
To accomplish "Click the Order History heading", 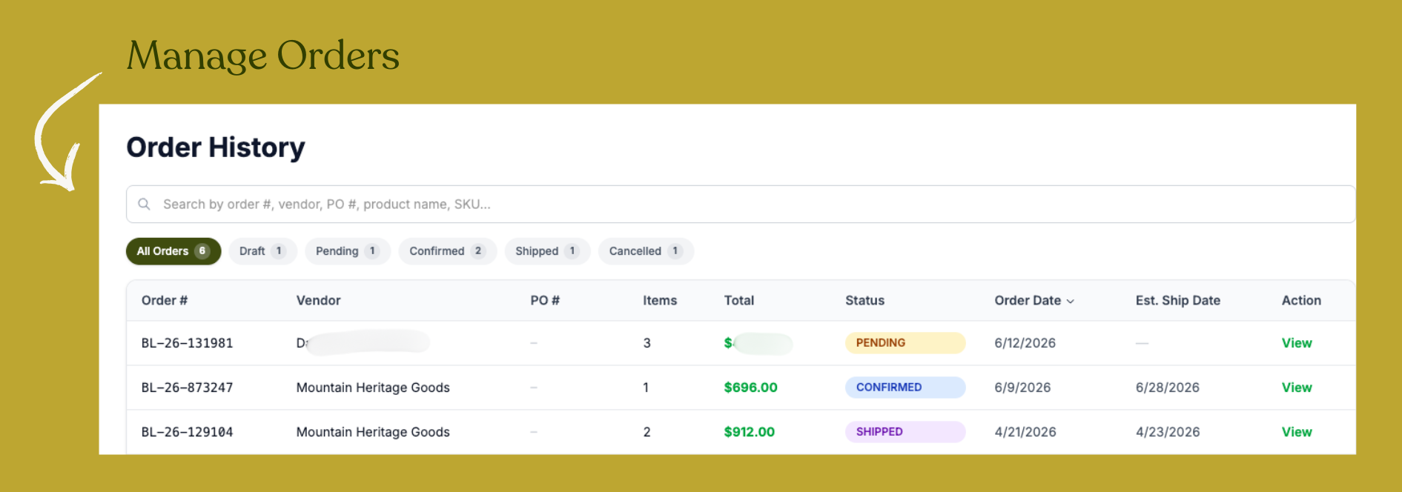I will pyautogui.click(x=216, y=147).
